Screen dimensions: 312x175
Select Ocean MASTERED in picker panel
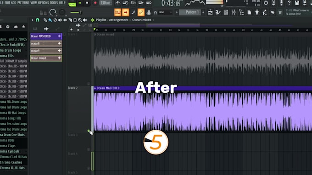pyautogui.click(x=46, y=36)
